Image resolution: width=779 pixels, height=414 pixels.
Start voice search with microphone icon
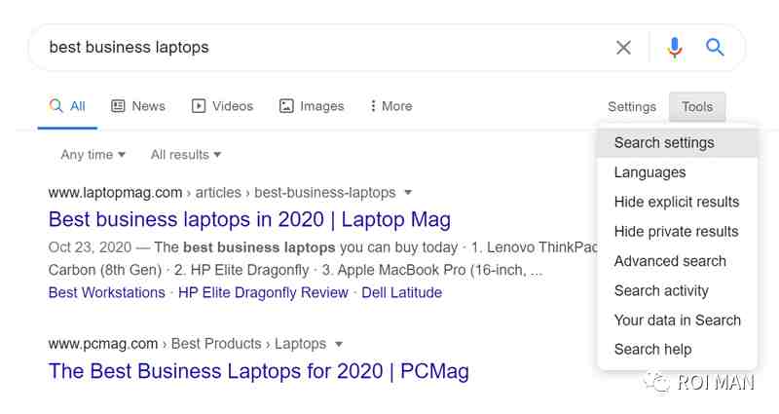point(675,48)
